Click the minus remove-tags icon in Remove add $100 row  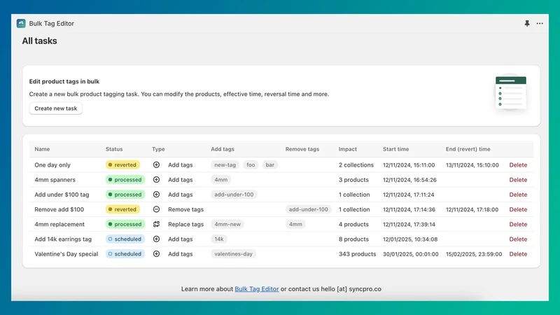click(156, 209)
